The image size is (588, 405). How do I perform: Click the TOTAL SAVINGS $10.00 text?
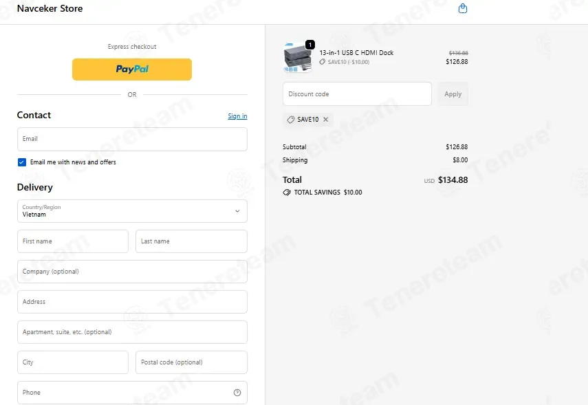[x=328, y=193]
